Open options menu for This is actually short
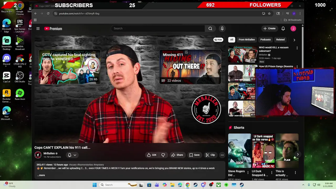This screenshot has width=336, height=189. (295, 173)
